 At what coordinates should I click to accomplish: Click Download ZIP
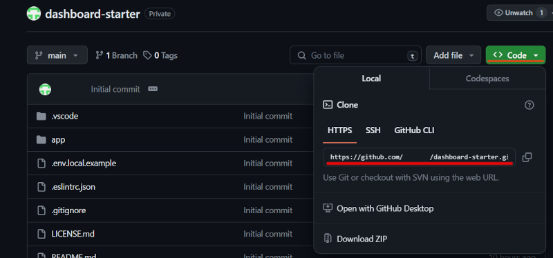(362, 239)
